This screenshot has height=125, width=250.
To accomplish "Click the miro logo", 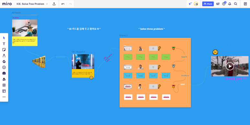I will tap(7, 4).
